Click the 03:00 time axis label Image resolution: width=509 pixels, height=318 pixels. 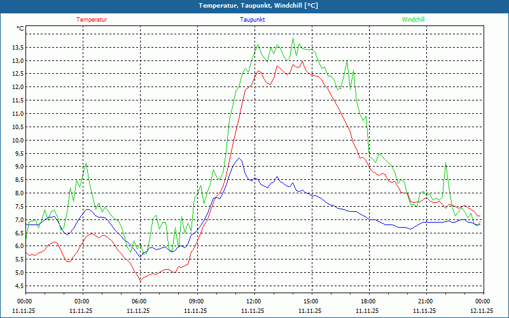pyautogui.click(x=83, y=301)
